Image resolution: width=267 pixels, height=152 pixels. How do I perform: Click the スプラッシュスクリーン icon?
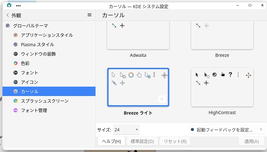pos(15,101)
